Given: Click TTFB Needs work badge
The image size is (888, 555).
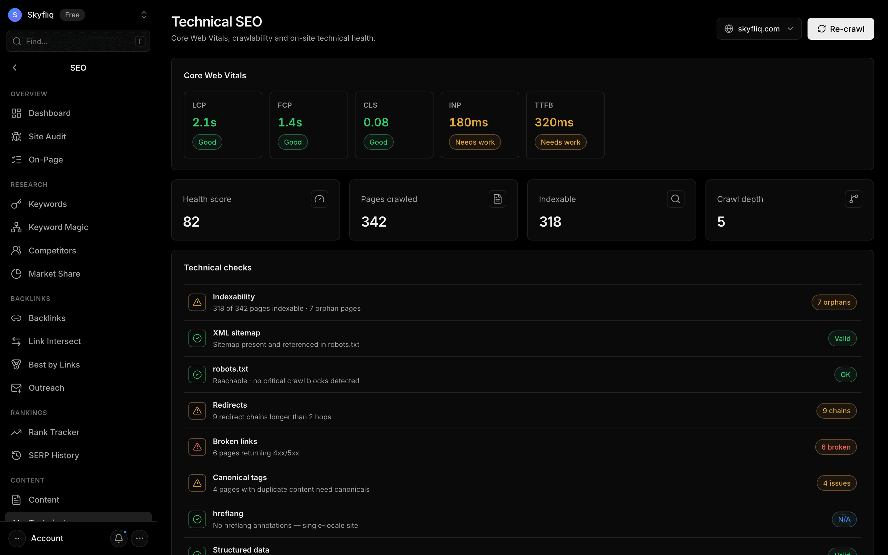Looking at the screenshot, I should pos(560,142).
